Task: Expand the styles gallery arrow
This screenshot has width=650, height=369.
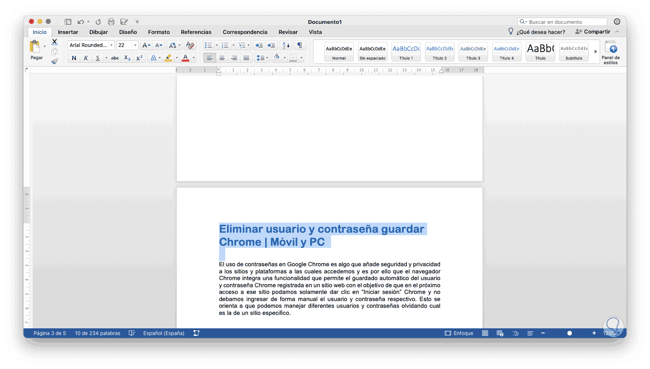Action: (595, 52)
